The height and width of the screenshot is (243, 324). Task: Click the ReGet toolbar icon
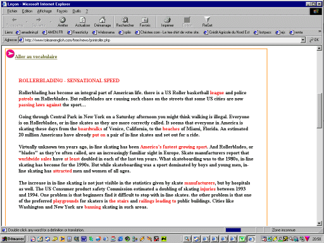(207, 22)
